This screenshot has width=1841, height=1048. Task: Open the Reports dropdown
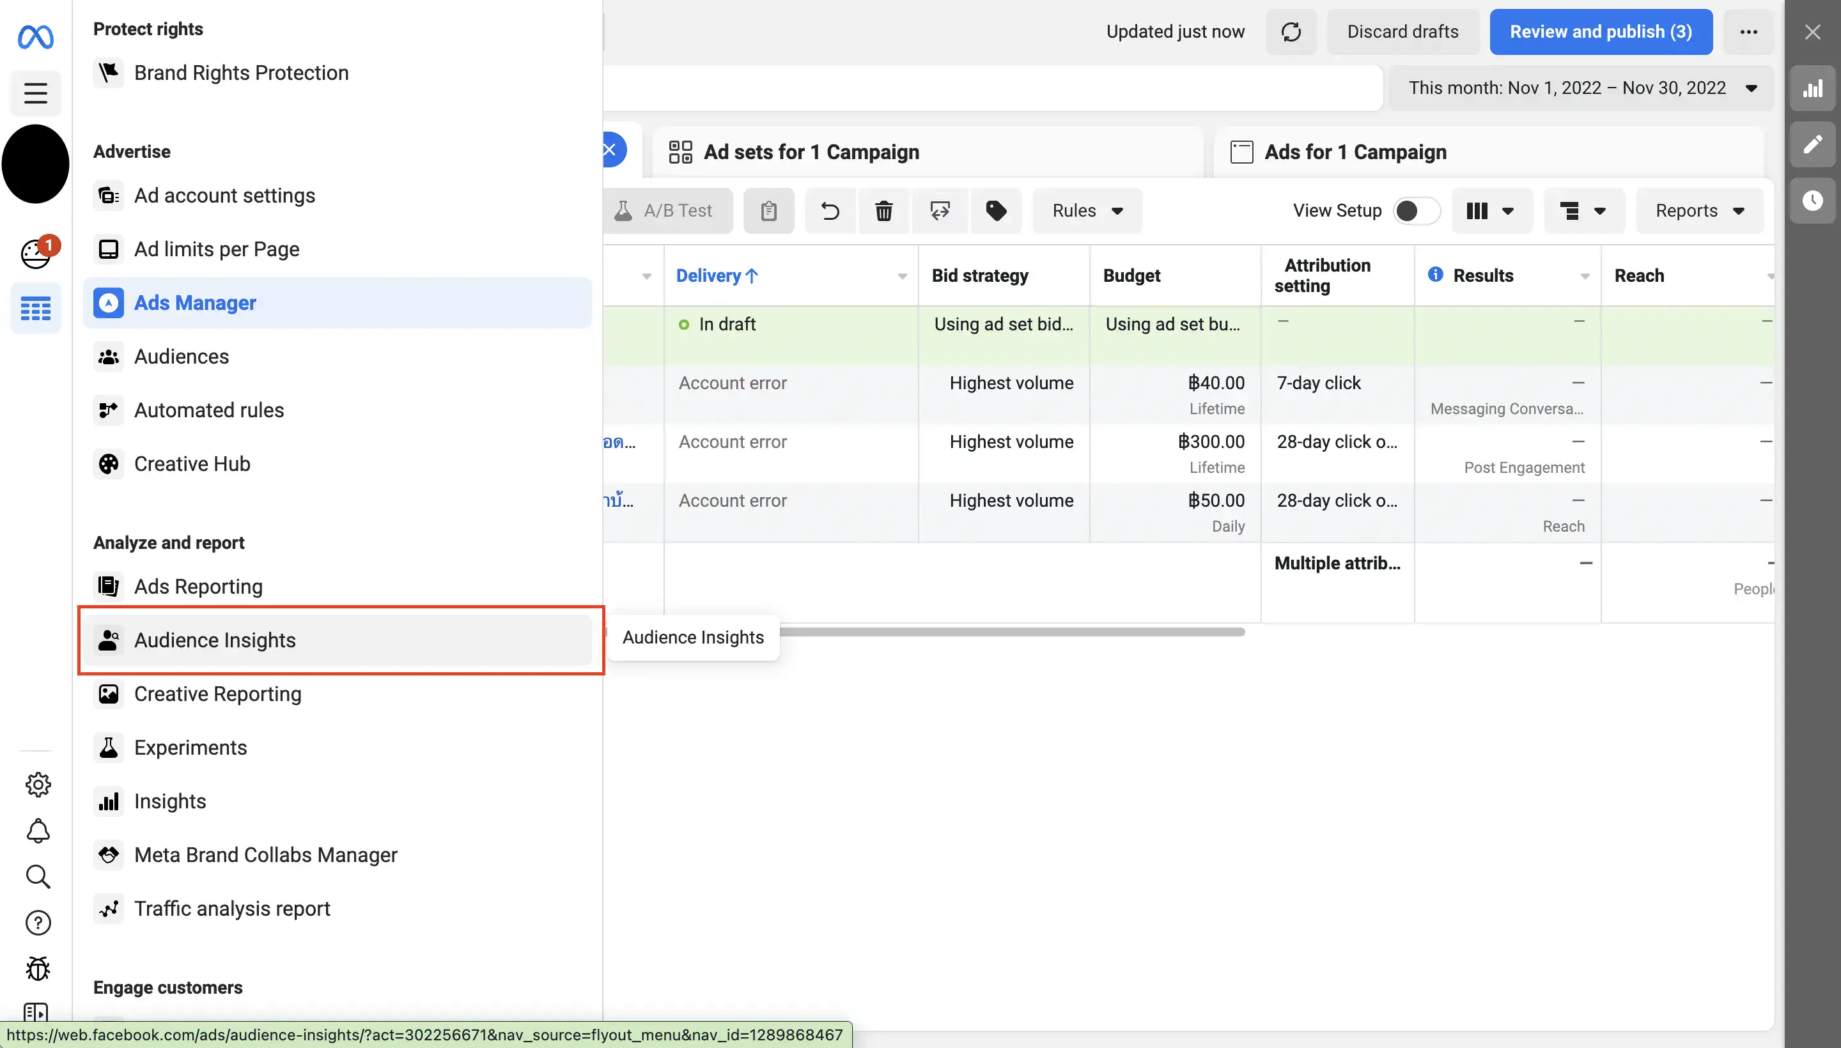point(1698,210)
